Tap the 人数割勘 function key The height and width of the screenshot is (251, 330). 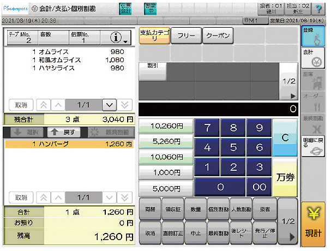pos(241,209)
